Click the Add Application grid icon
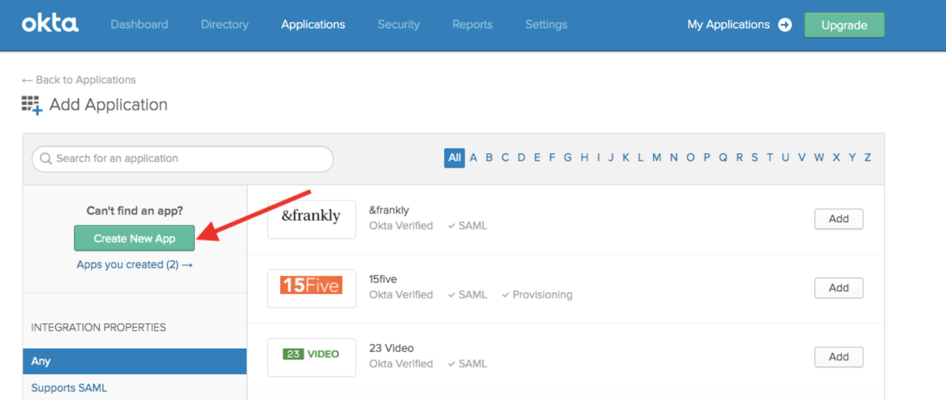 point(32,105)
